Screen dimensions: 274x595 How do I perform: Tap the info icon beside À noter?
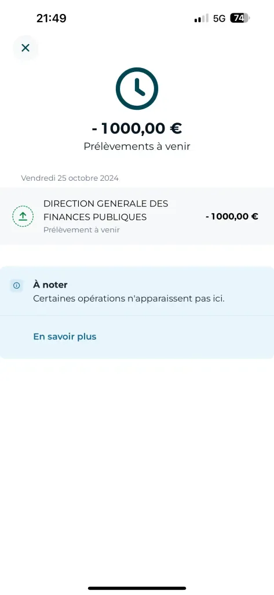[x=17, y=286]
